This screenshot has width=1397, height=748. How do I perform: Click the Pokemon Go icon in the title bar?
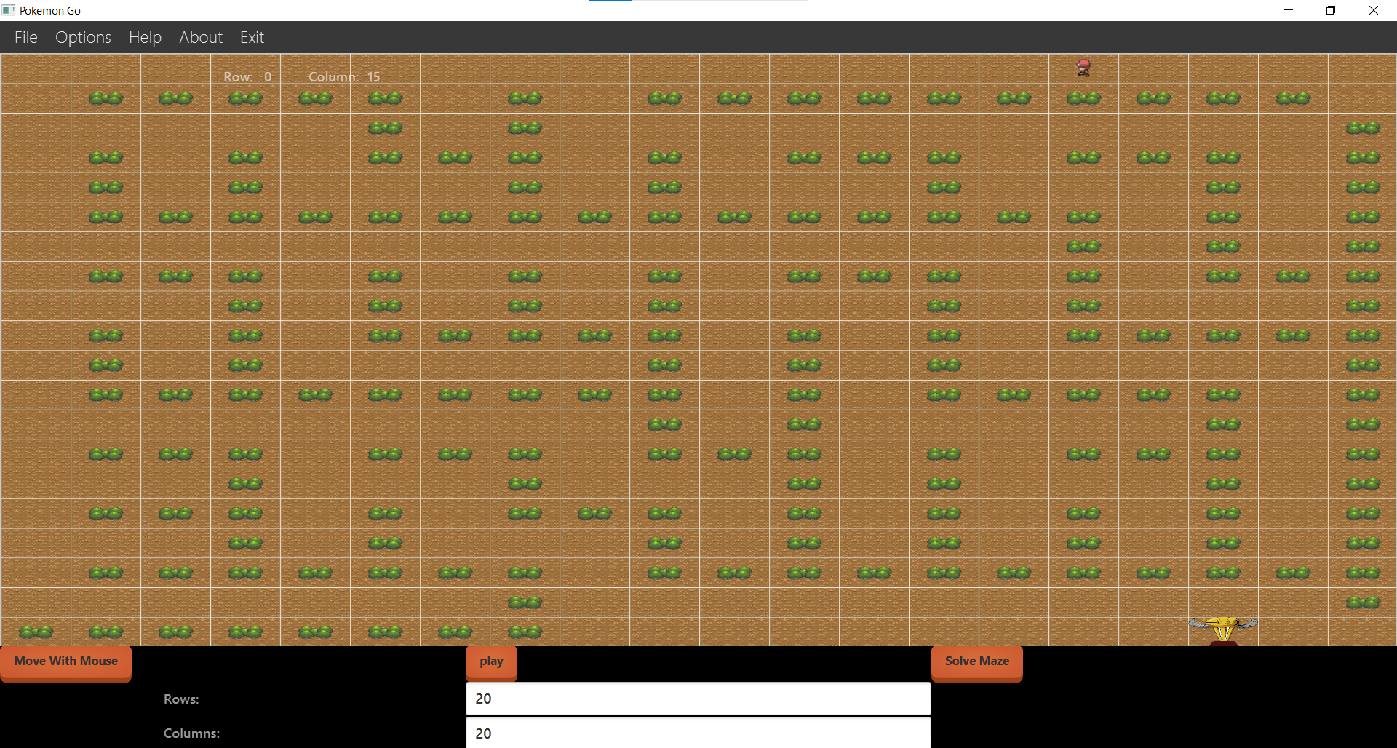tap(9, 9)
